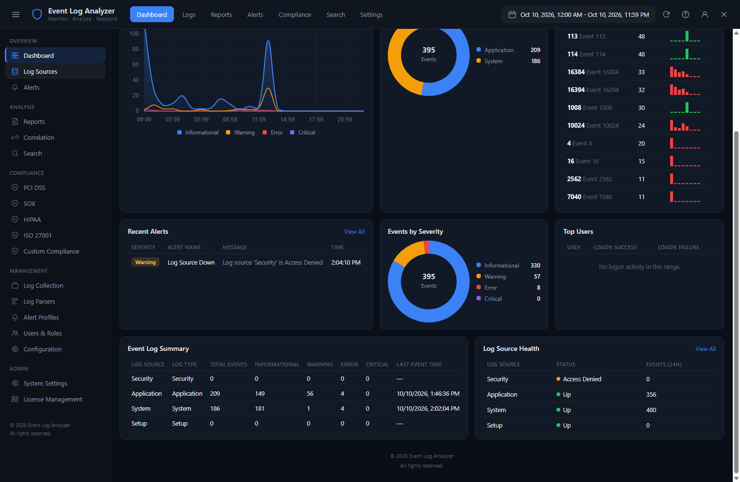
Task: Open Alert Profiles in sidebar
Action: click(55, 317)
